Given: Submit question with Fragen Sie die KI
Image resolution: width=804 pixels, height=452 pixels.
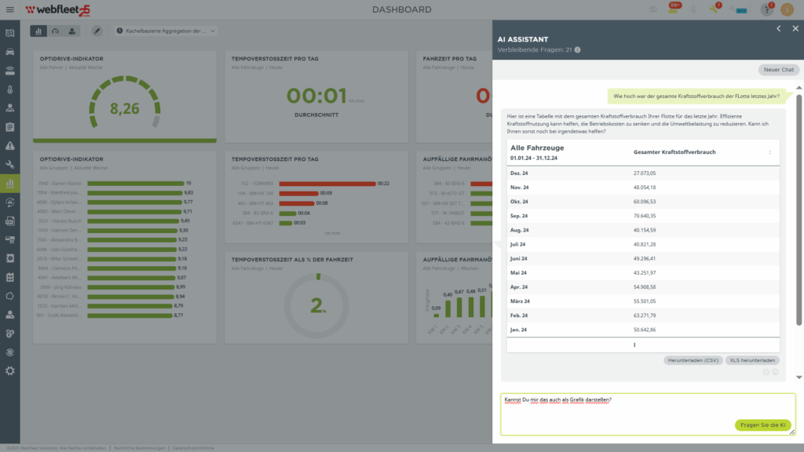Looking at the screenshot, I should pos(762,425).
